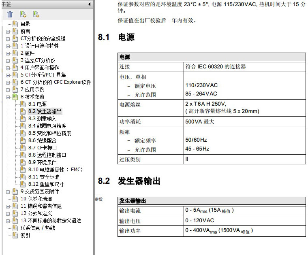
Task: Open the 8.7 CF卡接口 bookmark
Action: coord(42,148)
